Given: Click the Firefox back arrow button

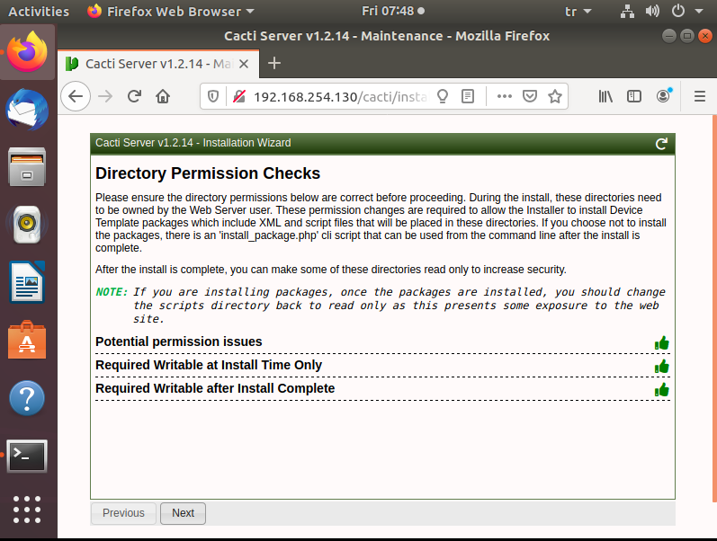Looking at the screenshot, I should (76, 96).
